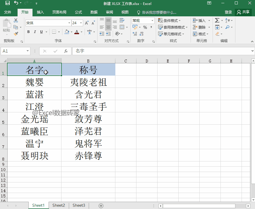The height and width of the screenshot is (209, 255).
Task: Click the Decrease Indent icon
Action: pyautogui.click(x=102, y=34)
